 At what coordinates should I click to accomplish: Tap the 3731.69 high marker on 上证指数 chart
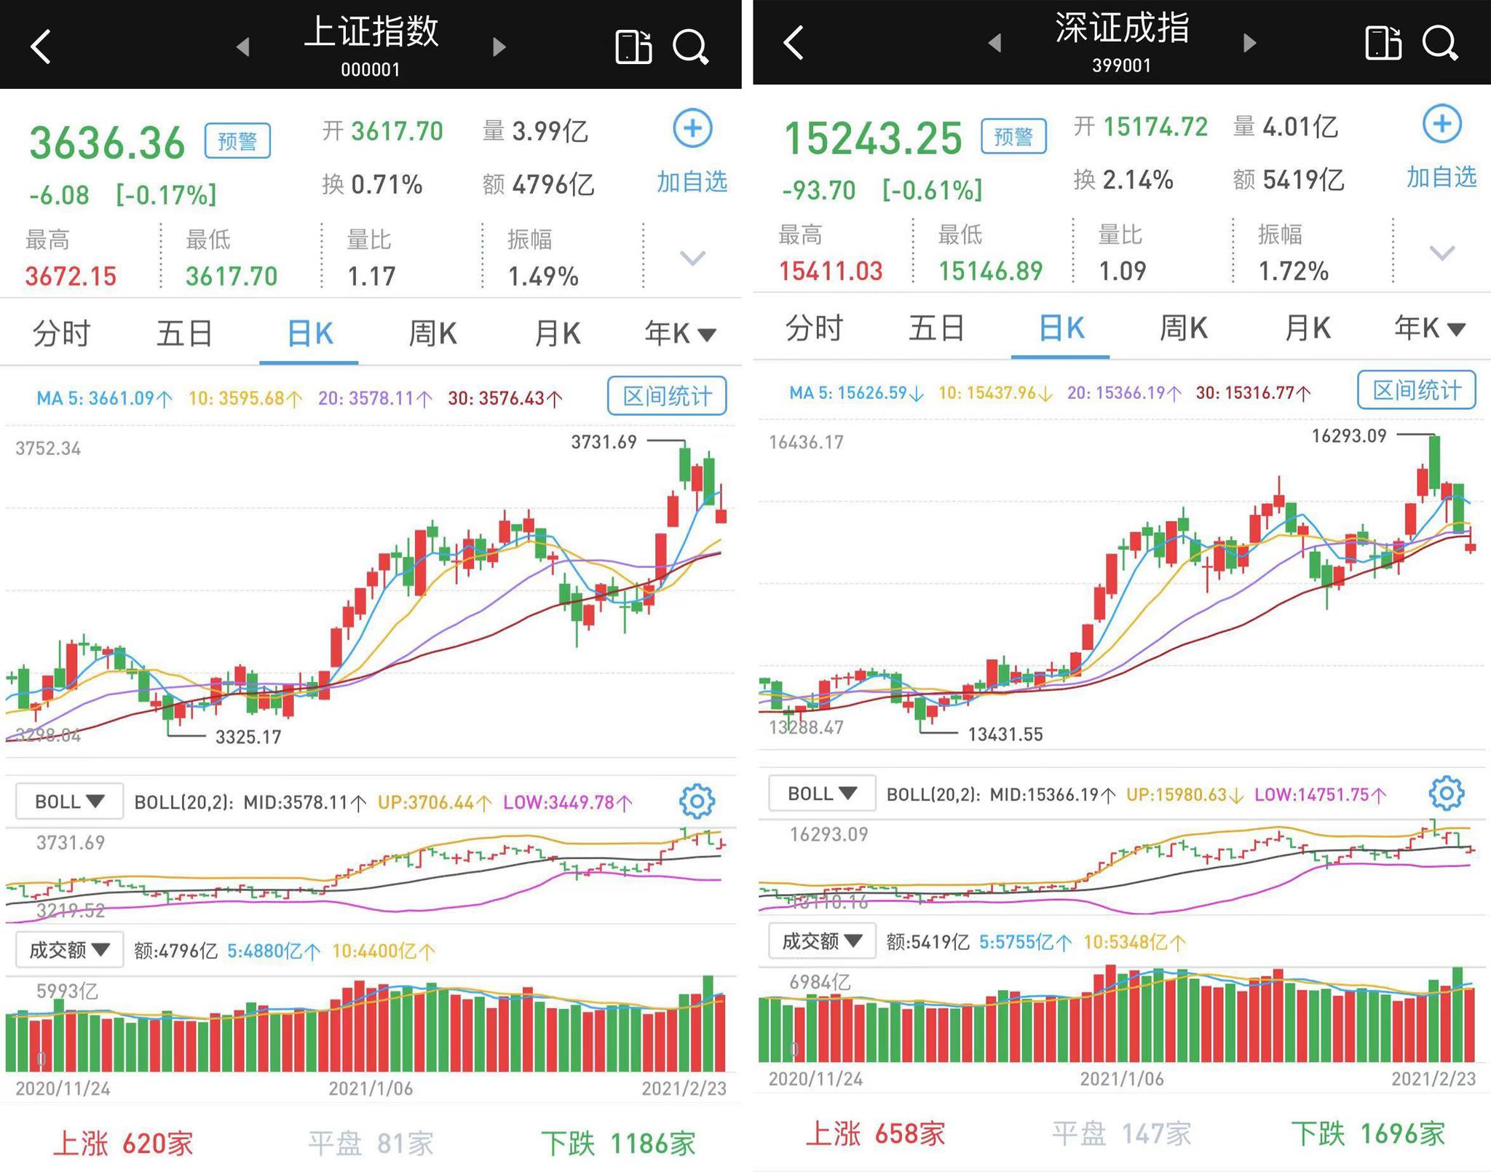coord(604,442)
